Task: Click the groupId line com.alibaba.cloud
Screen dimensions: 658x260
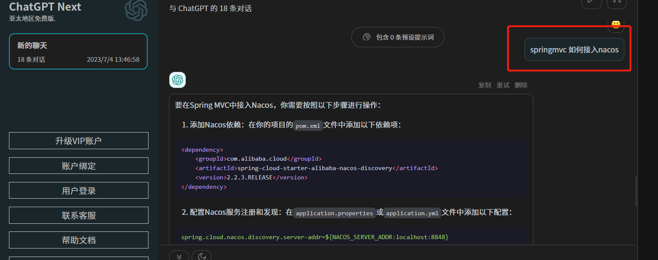Action: [259, 159]
